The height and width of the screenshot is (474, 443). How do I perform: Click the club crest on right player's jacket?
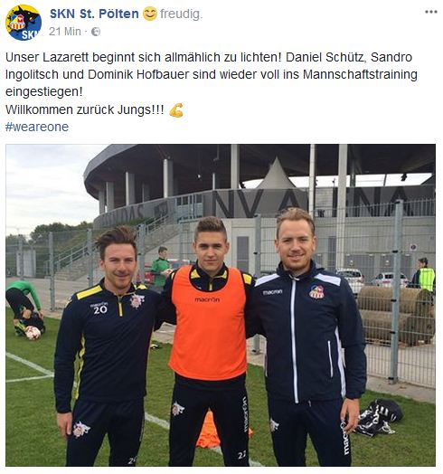(x=316, y=291)
